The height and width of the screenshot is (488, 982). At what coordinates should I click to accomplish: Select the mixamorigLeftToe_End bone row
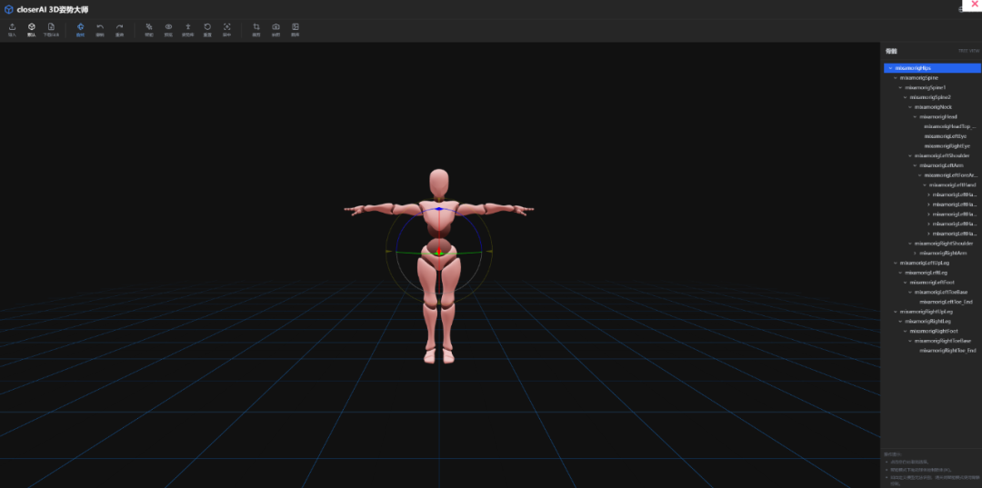coord(932,302)
